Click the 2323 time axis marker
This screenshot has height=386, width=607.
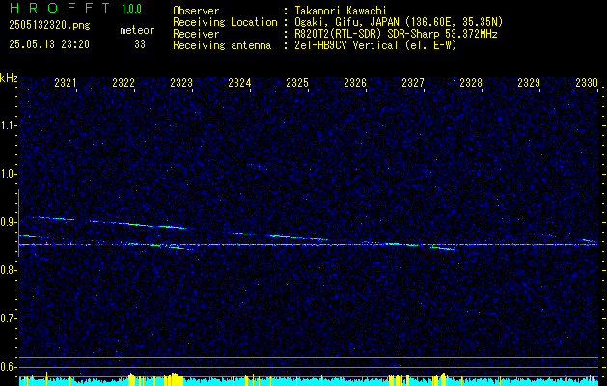[x=181, y=82]
